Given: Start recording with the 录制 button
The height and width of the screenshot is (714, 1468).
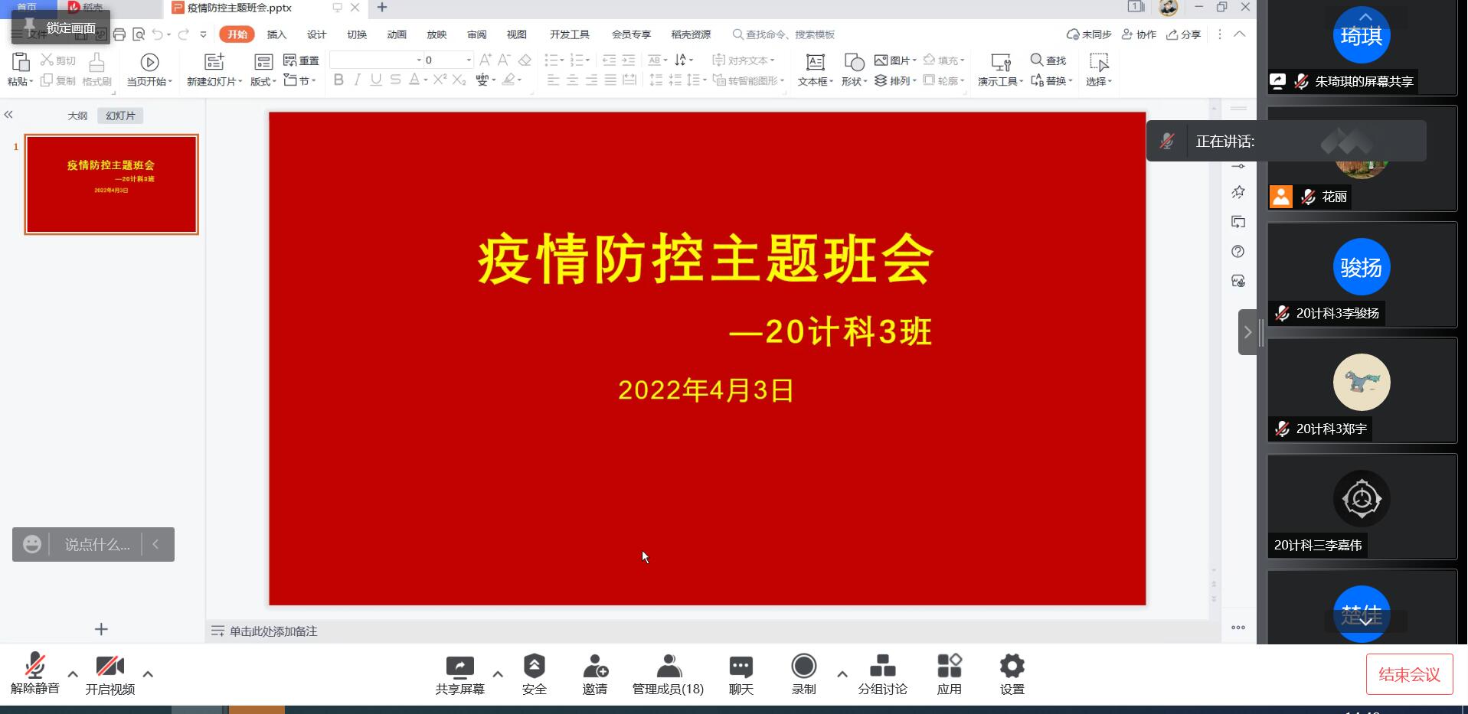Looking at the screenshot, I should [x=803, y=674].
